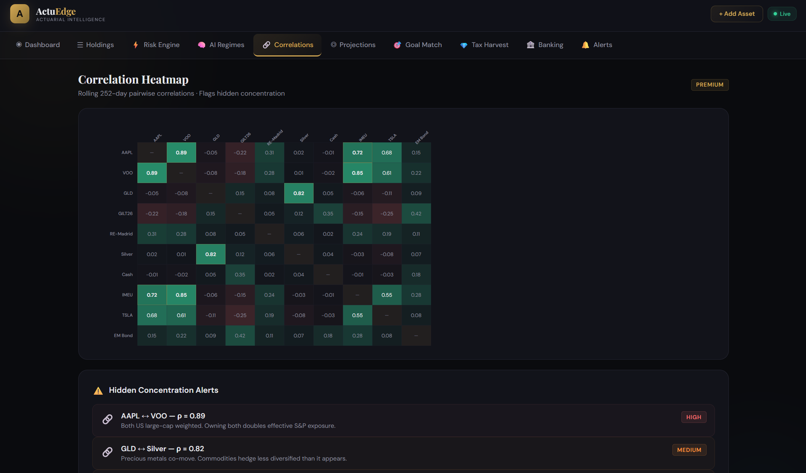Select the 0.82 GLD-Silver heatmap cell

[299, 193]
